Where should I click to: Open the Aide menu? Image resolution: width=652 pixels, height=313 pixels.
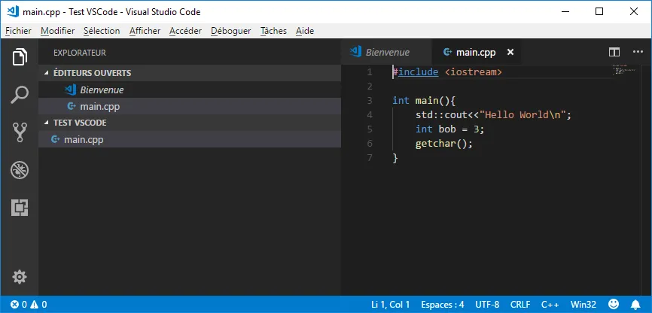pyautogui.click(x=305, y=31)
